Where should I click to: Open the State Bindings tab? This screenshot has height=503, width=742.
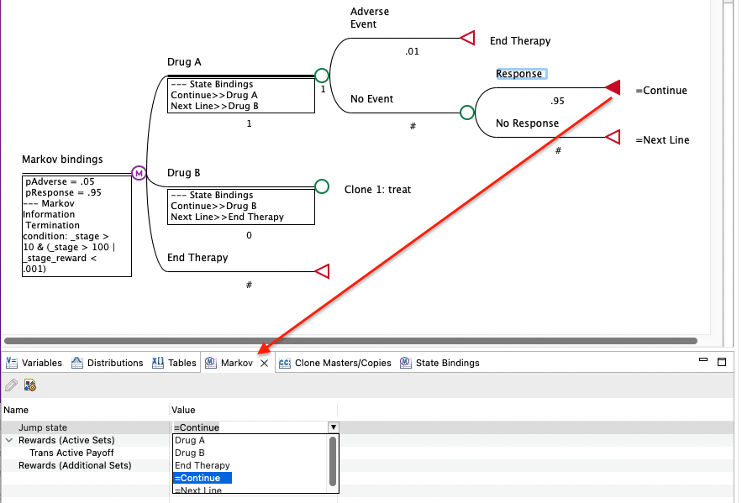click(439, 363)
